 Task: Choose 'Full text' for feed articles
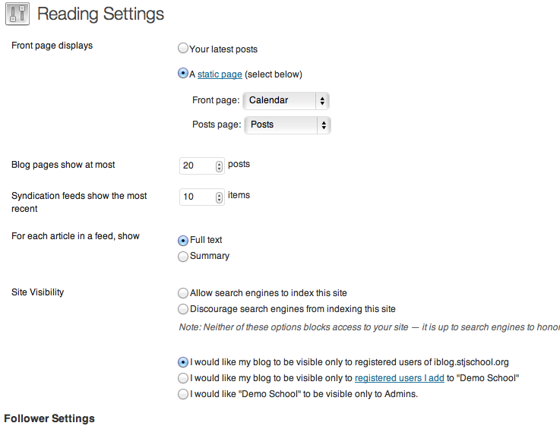tap(183, 240)
